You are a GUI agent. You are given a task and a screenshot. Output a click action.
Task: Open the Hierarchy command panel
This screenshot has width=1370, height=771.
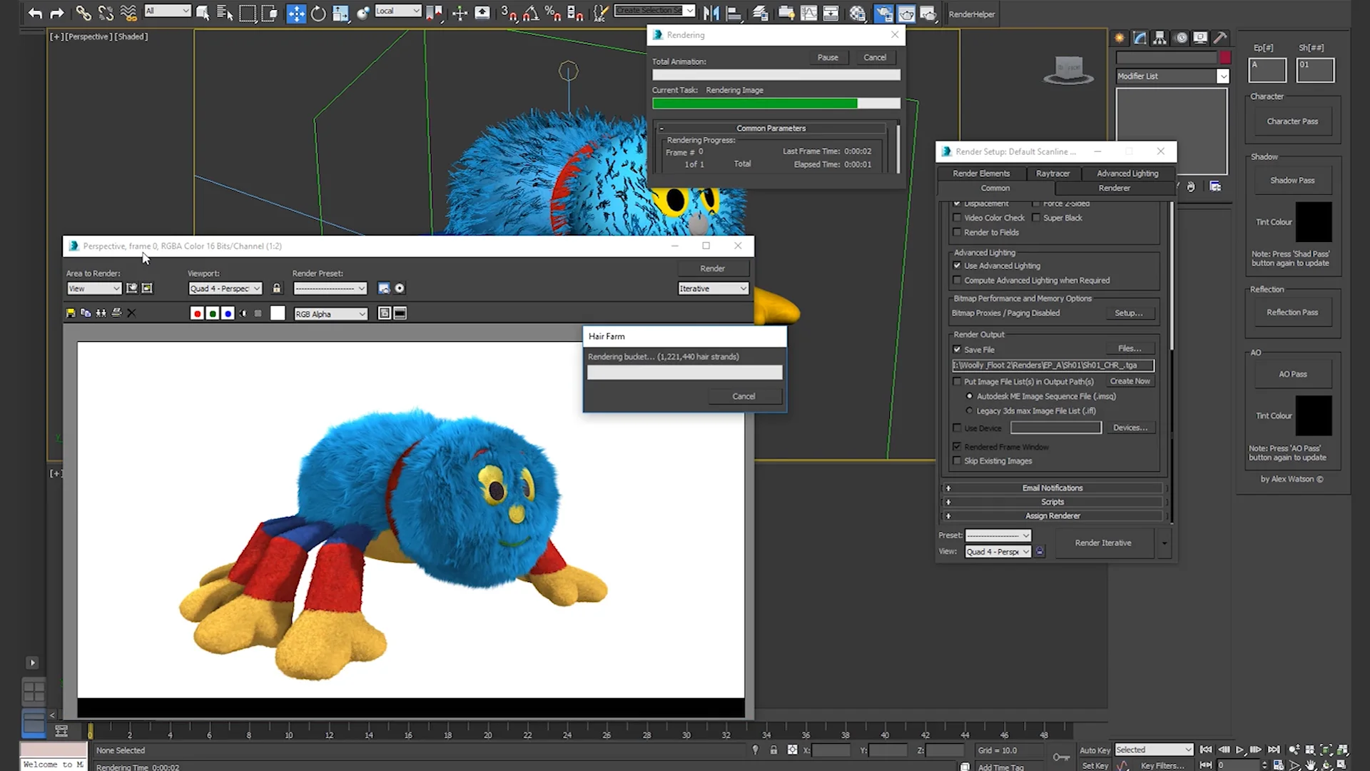click(1160, 38)
